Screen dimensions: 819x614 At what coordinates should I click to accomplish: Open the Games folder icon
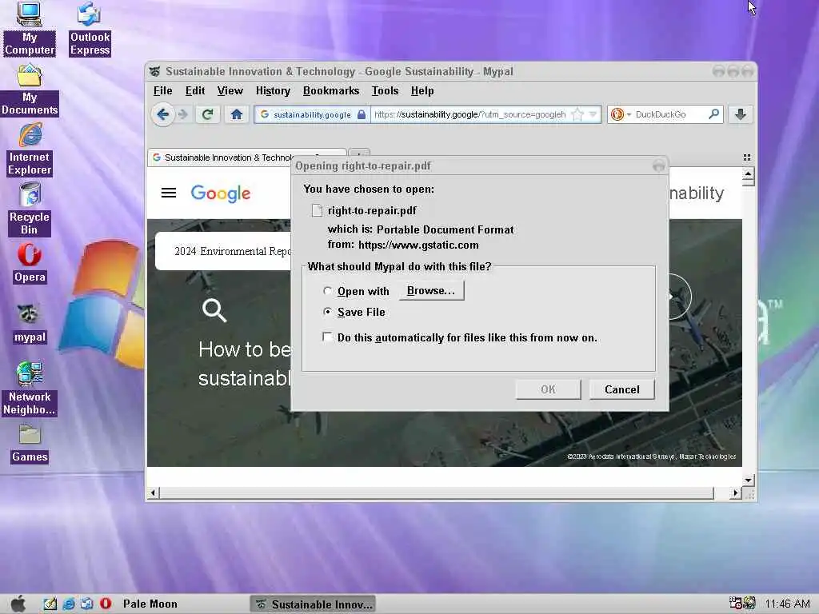[x=30, y=444]
